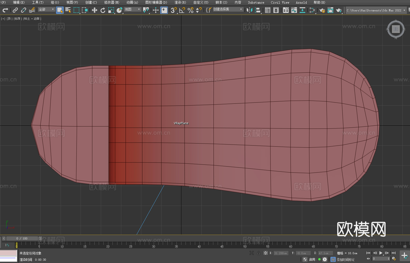
Task: Toggle Percent Snap
Action: [x=190, y=10]
